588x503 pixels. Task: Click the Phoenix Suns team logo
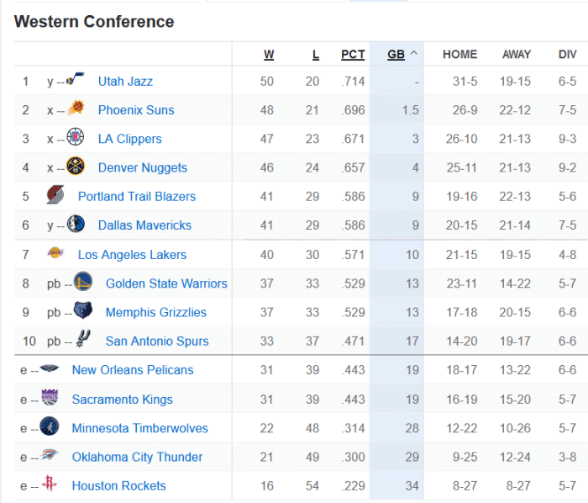(x=76, y=109)
